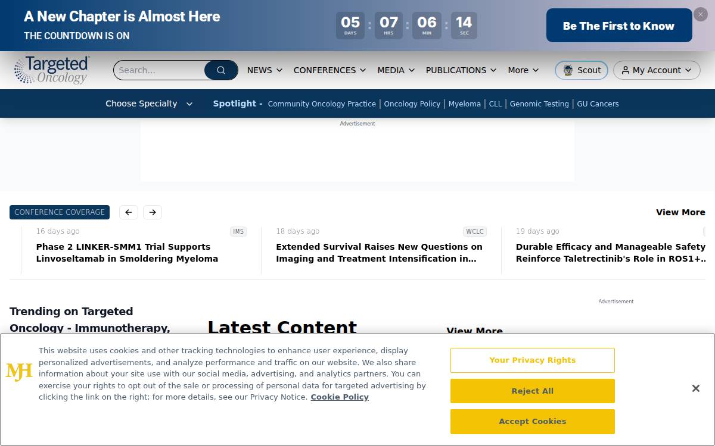
Task: Expand the CONFERENCES menu
Action: 329,70
